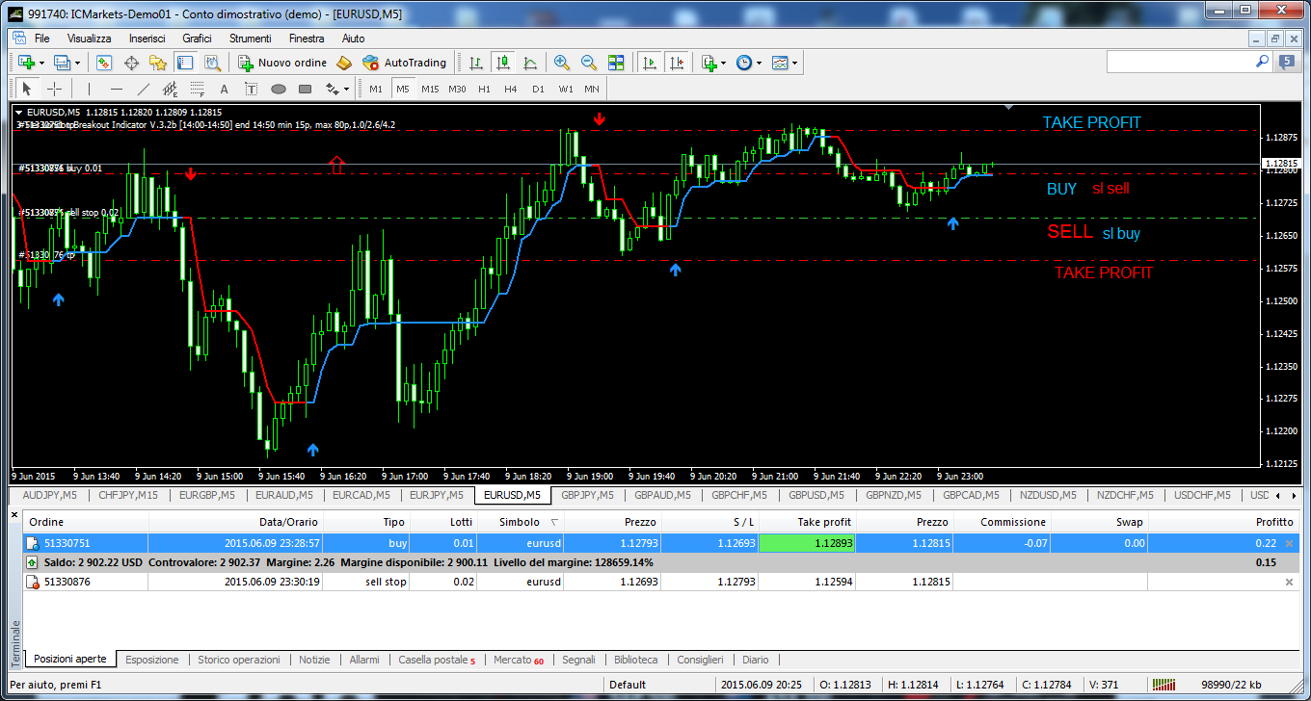Click the chart shift marker triangle
Image resolution: width=1311 pixels, height=701 pixels.
coord(1008,108)
